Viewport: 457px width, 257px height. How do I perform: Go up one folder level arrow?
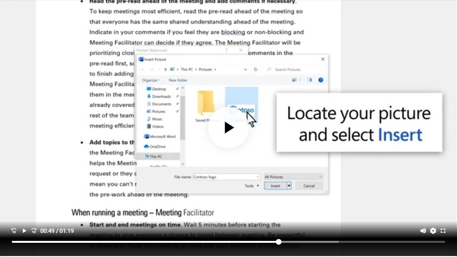tap(165, 70)
